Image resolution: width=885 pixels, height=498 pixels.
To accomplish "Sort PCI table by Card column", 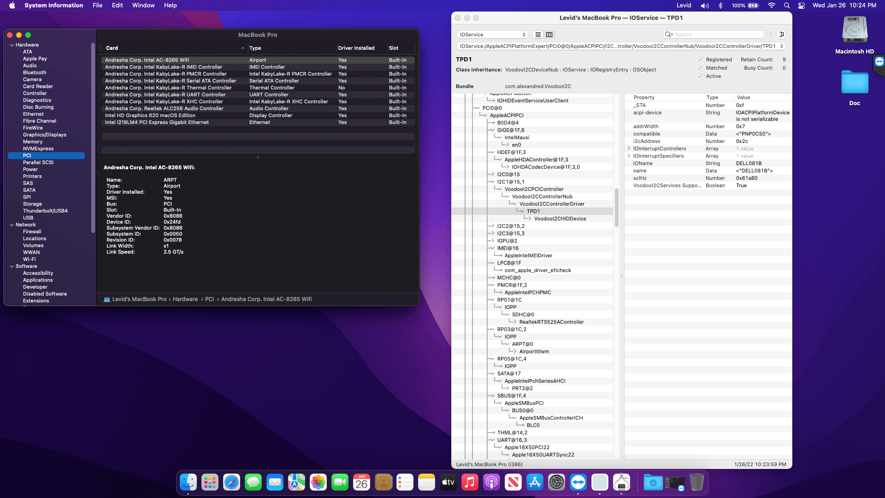I will pos(174,48).
